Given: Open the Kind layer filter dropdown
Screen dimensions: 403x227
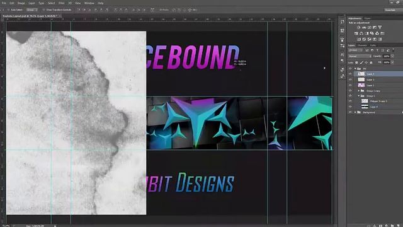Looking at the screenshot, I should (355, 50).
